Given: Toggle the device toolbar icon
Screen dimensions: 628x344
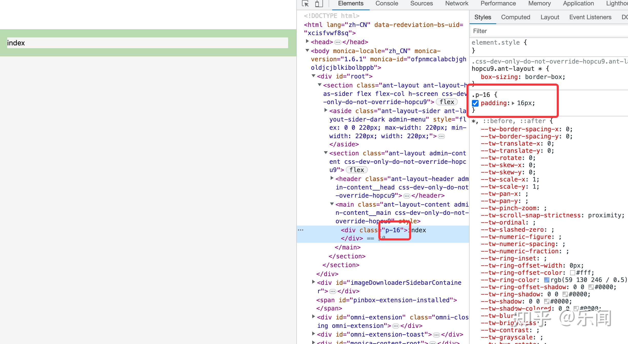Looking at the screenshot, I should [319, 4].
